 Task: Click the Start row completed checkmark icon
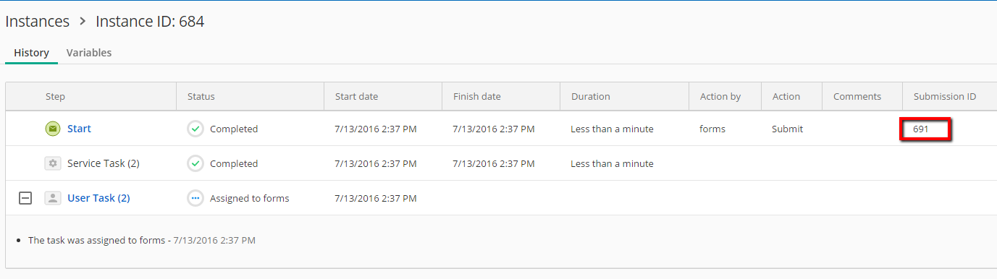pyautogui.click(x=195, y=129)
